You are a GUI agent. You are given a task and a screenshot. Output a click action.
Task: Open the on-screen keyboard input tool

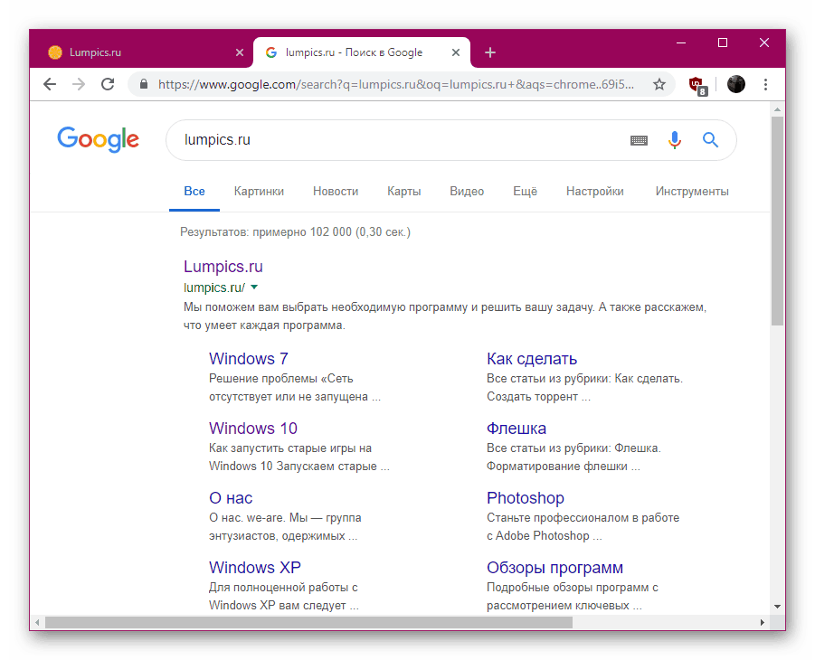639,140
